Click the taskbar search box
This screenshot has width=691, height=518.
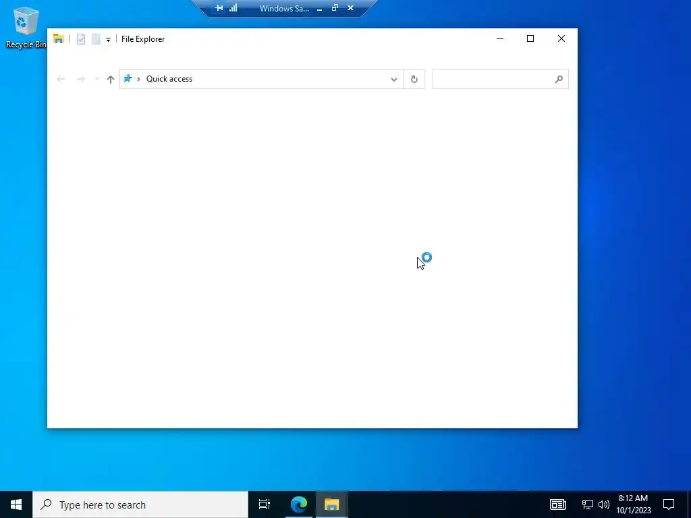(x=140, y=505)
